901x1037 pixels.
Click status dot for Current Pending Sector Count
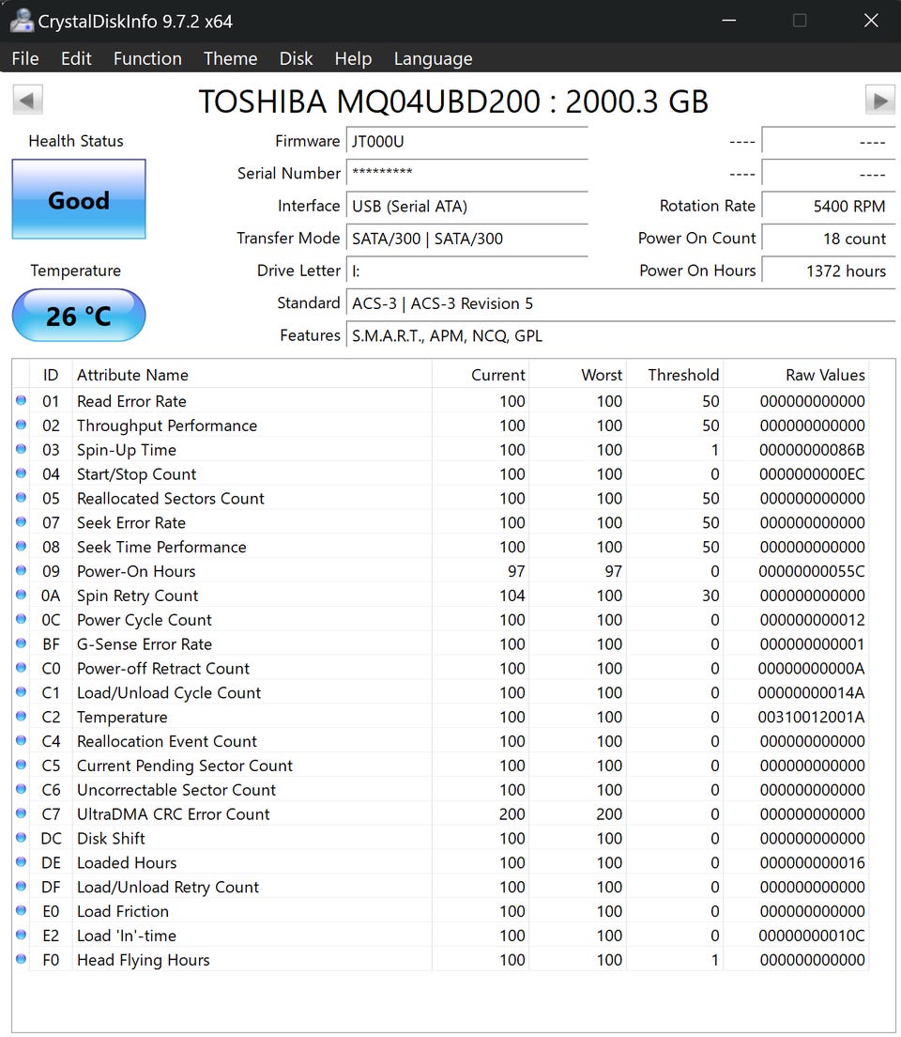point(22,765)
